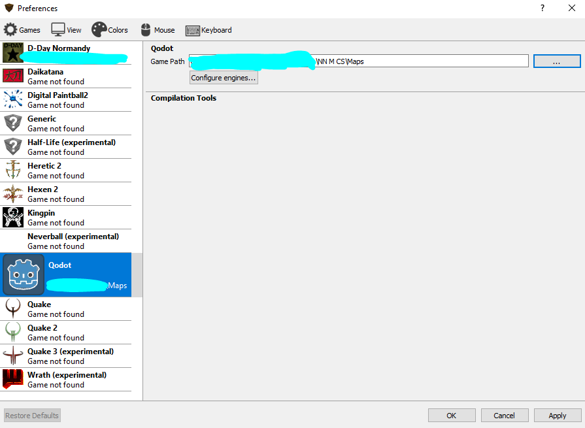Click the Game Path label
Image resolution: width=585 pixels, height=428 pixels.
pyautogui.click(x=167, y=61)
